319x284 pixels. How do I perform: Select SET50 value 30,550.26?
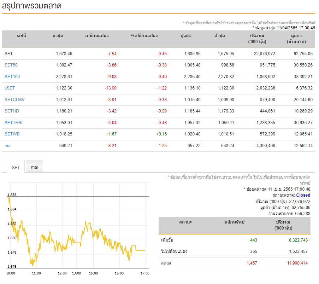tap(303, 65)
